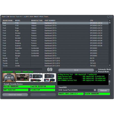Click the license log scrollbar thumb

(x=109, y=81)
